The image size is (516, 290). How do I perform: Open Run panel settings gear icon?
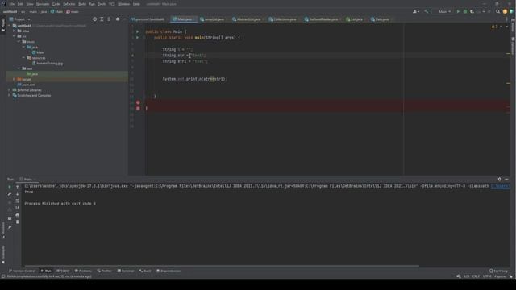[500, 179]
